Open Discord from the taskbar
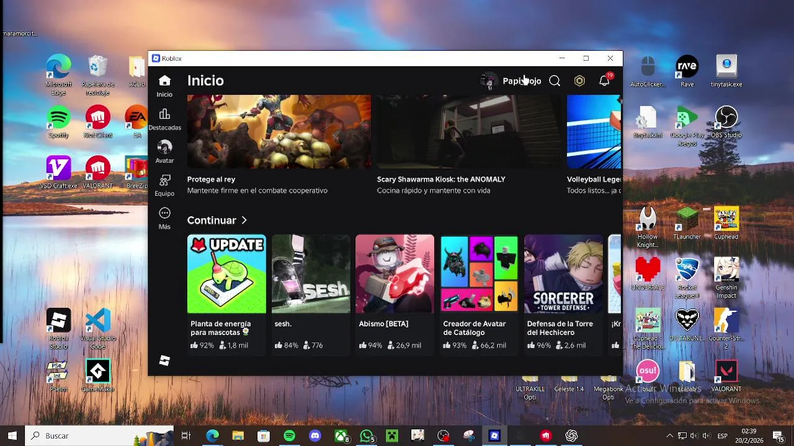 point(315,435)
